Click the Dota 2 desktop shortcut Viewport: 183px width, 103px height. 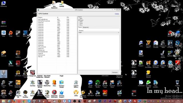pyautogui.click(x=18, y=64)
